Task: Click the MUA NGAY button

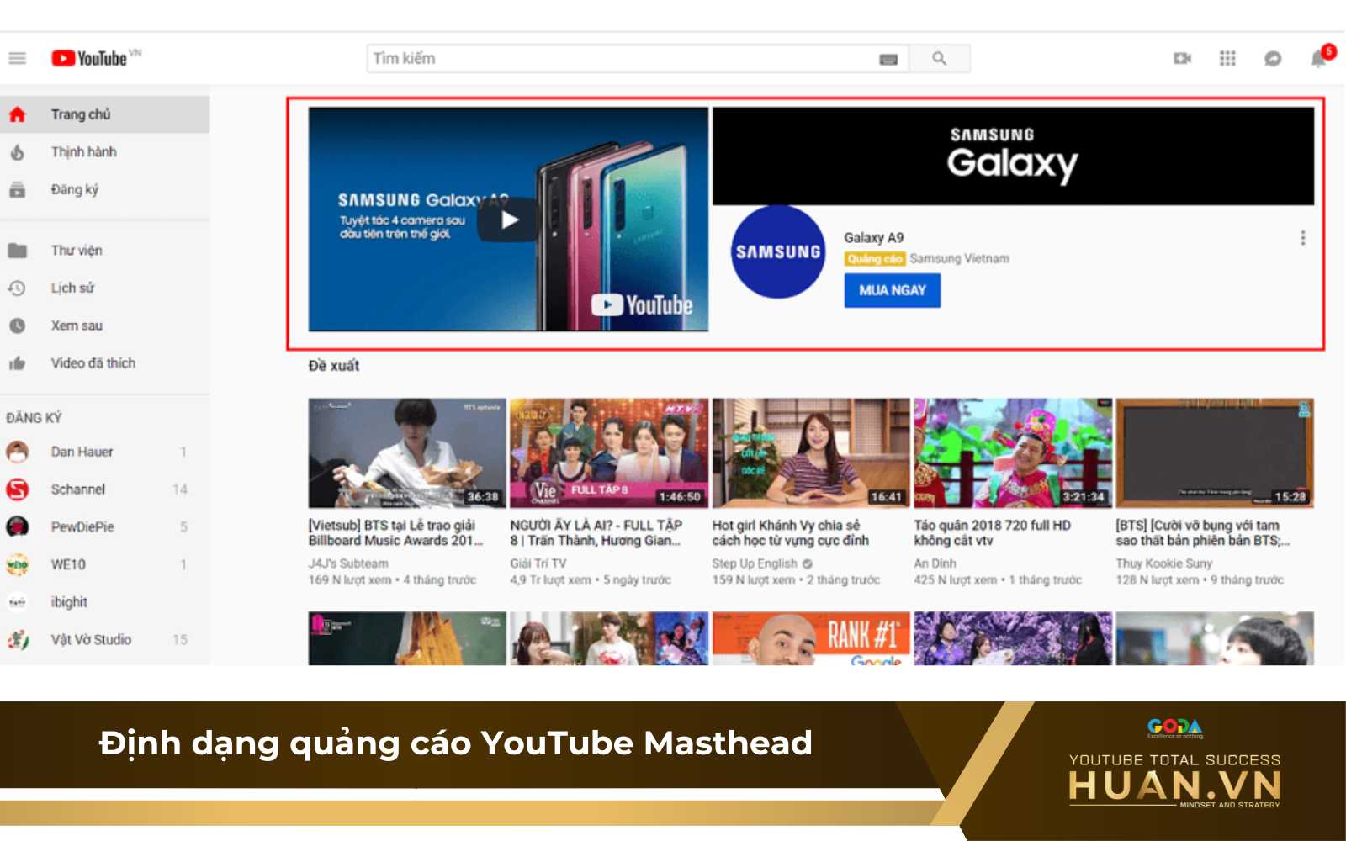Action: [892, 290]
